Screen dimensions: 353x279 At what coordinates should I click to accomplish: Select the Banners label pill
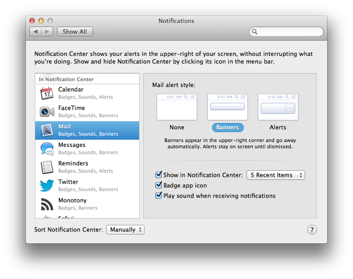227,127
